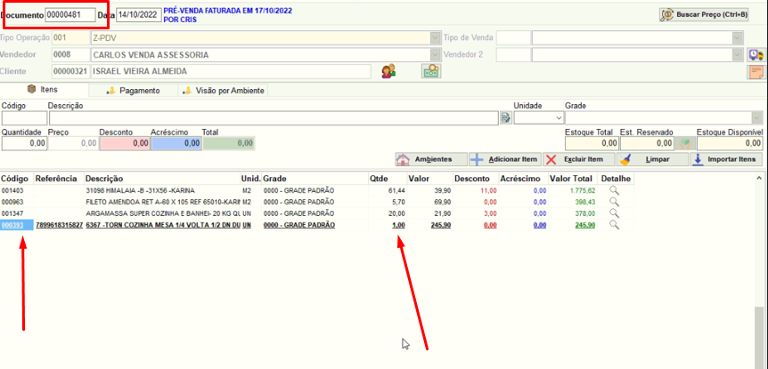Click the Estoque Disponível field
The height and width of the screenshot is (369, 768).
pyautogui.click(x=730, y=143)
